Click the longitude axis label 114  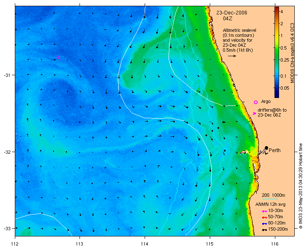145,244
